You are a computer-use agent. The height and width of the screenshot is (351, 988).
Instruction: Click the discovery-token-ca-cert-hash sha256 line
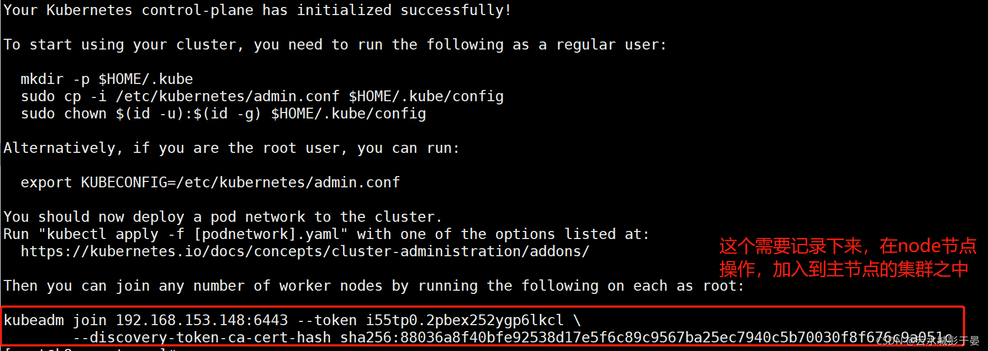click(x=512, y=338)
